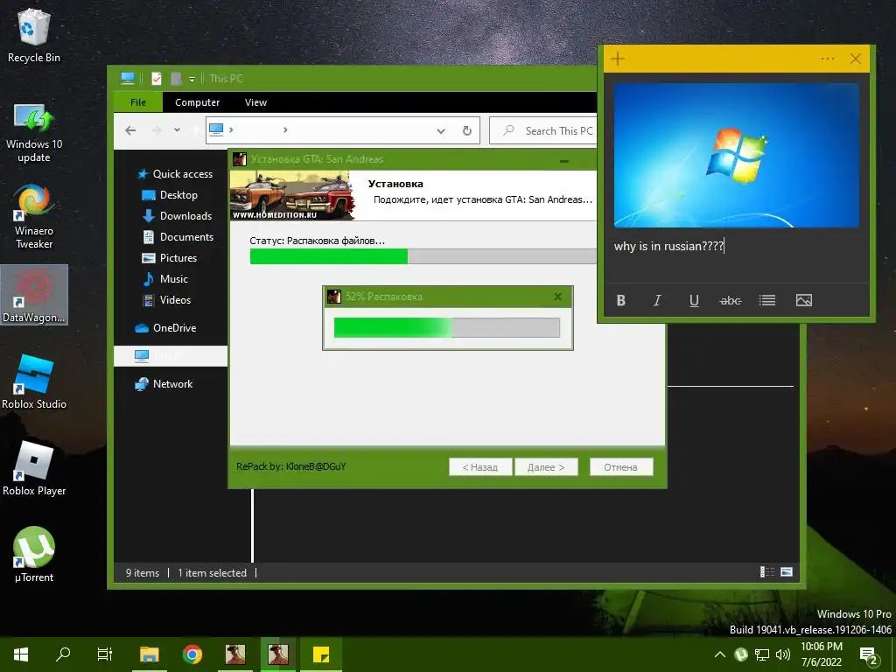Open the network tray icon
896x672 pixels.
(x=762, y=654)
